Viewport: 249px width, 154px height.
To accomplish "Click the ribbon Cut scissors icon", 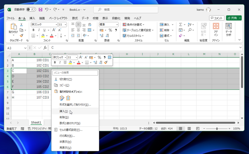I will pyautogui.click(x=22, y=25).
